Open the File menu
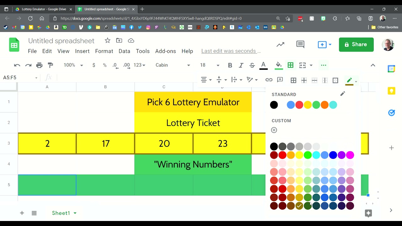402x226 pixels. click(32, 51)
